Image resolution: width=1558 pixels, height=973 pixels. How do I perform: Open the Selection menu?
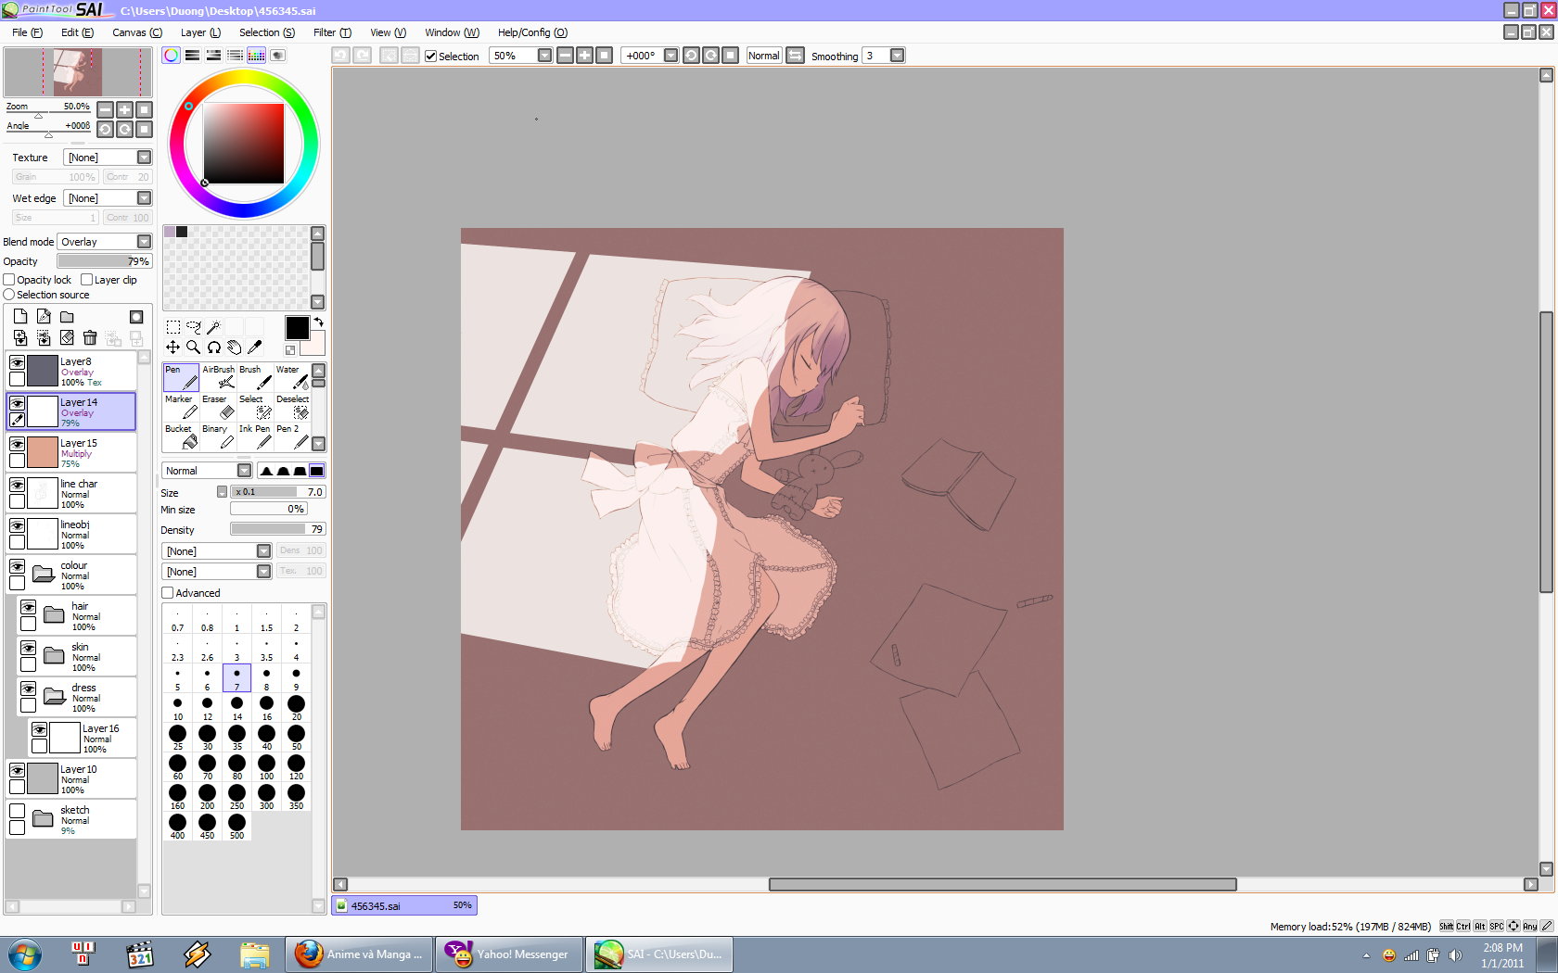[267, 32]
